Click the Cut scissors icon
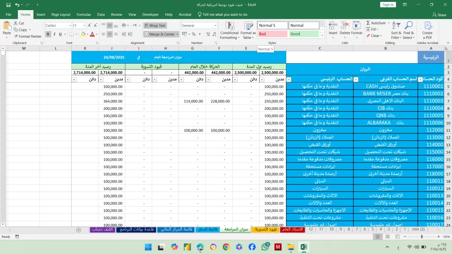 click(16, 23)
